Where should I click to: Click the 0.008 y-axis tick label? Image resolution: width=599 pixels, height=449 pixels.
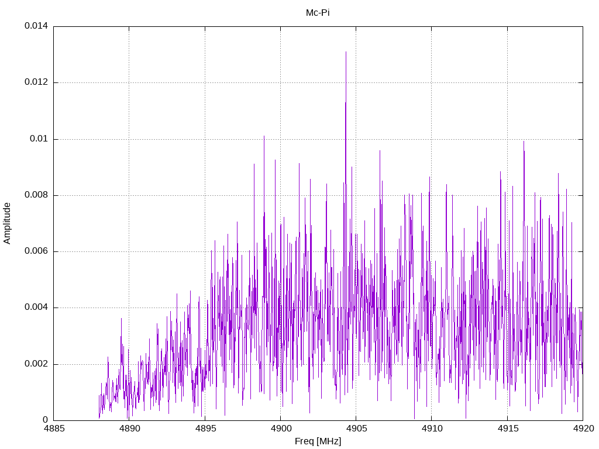36,195
